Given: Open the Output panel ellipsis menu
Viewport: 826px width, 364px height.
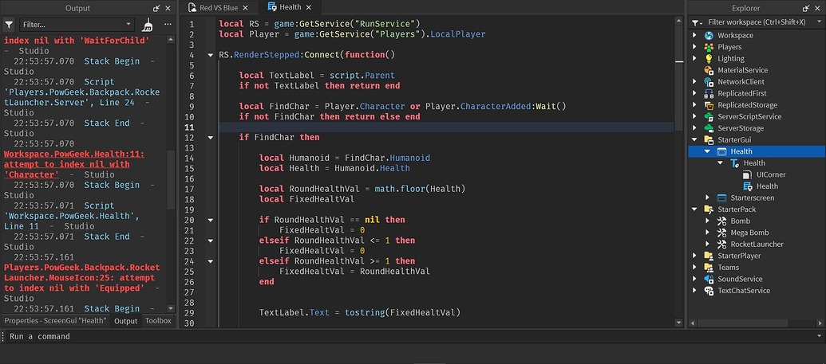Looking at the screenshot, I should (168, 24).
